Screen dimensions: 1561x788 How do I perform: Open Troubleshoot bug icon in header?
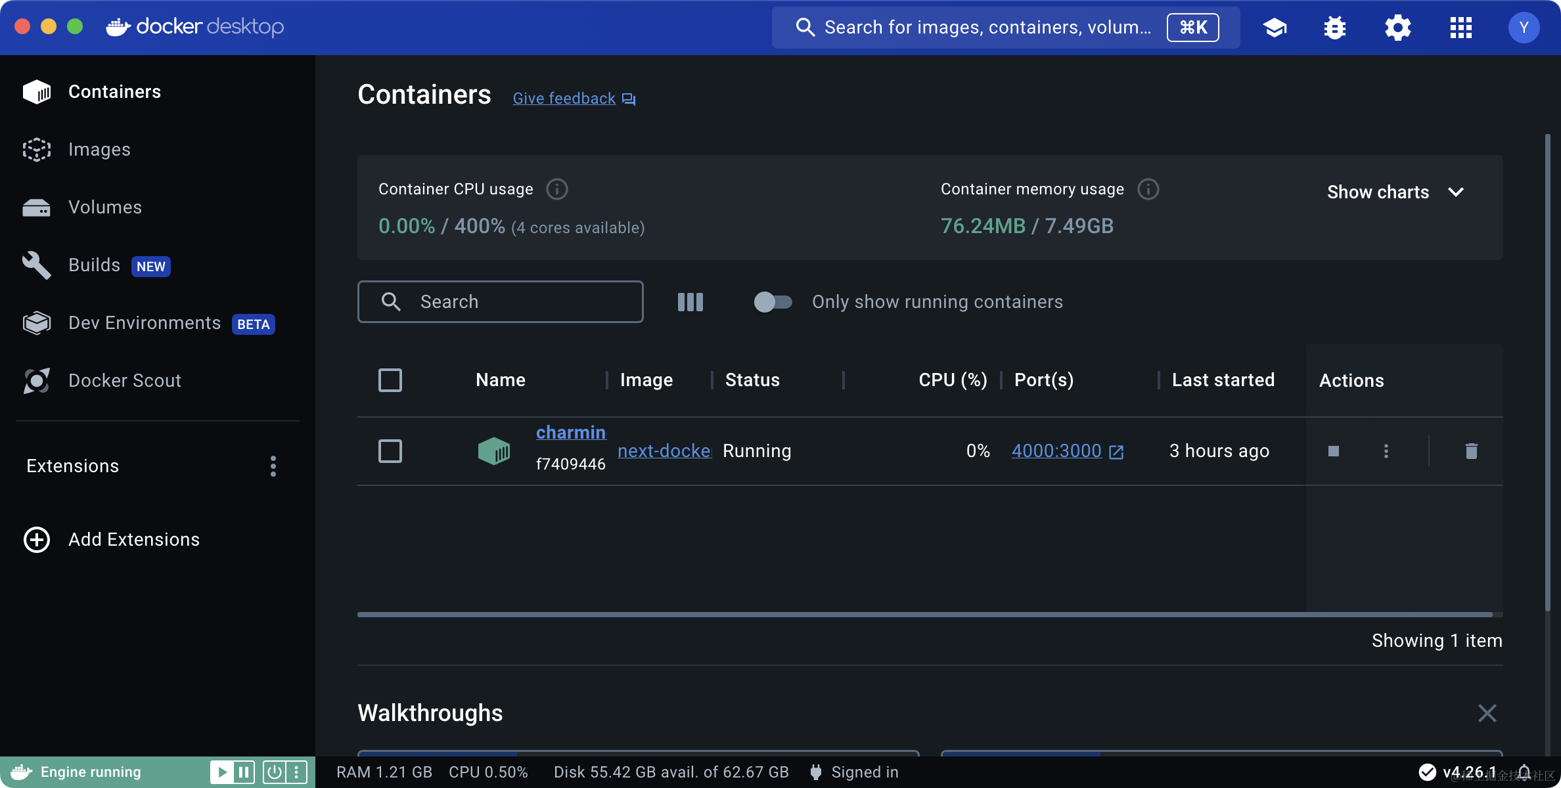pos(1334,28)
